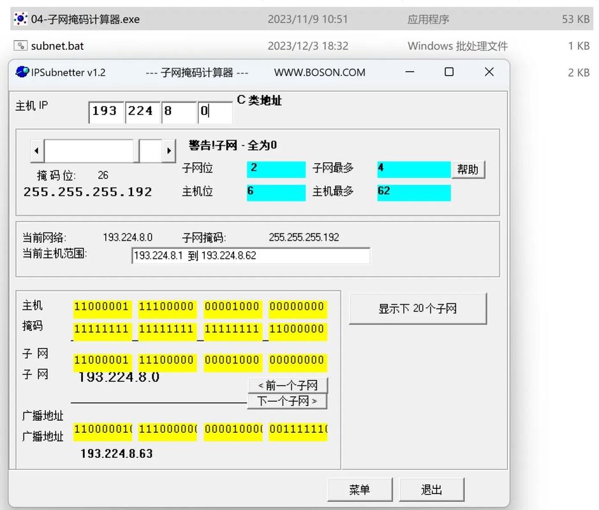The width and height of the screenshot is (599, 510).
Task: Click the third IP octet field 8
Action: pyautogui.click(x=179, y=112)
